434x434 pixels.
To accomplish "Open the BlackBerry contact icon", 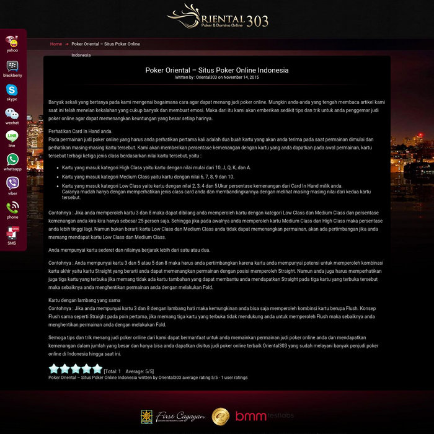I will [x=12, y=69].
